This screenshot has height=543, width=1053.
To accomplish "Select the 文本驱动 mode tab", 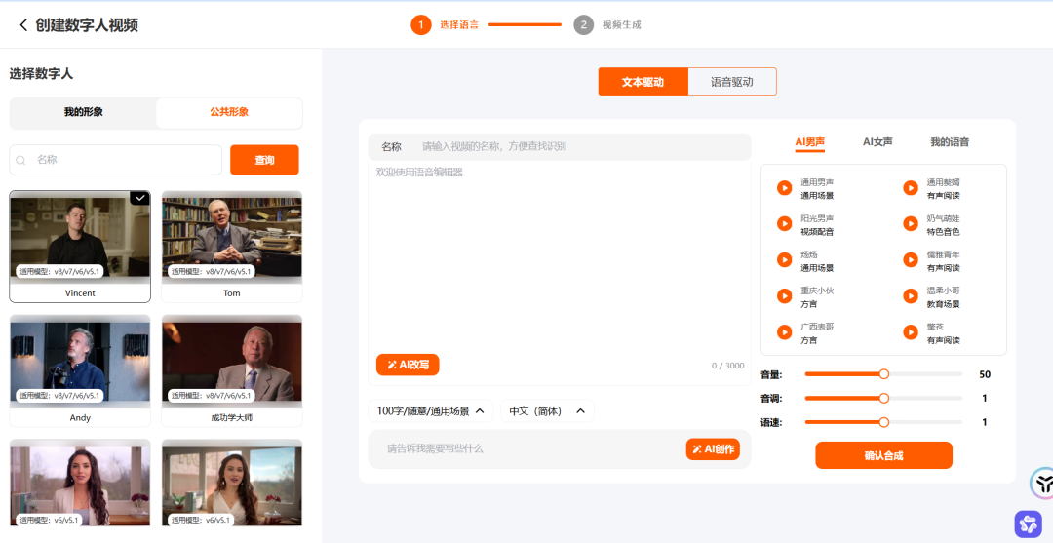I will (x=643, y=82).
